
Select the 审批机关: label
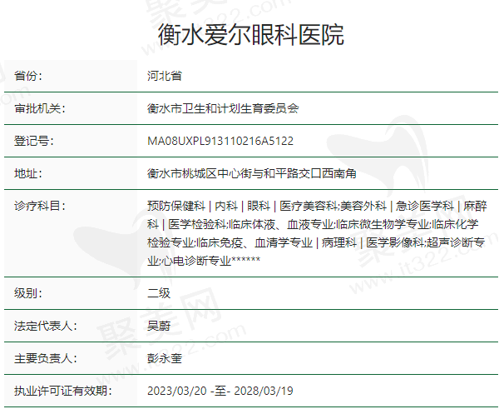point(39,108)
